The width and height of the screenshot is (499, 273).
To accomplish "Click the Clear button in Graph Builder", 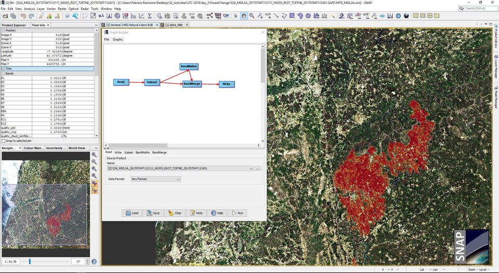I will [x=175, y=213].
